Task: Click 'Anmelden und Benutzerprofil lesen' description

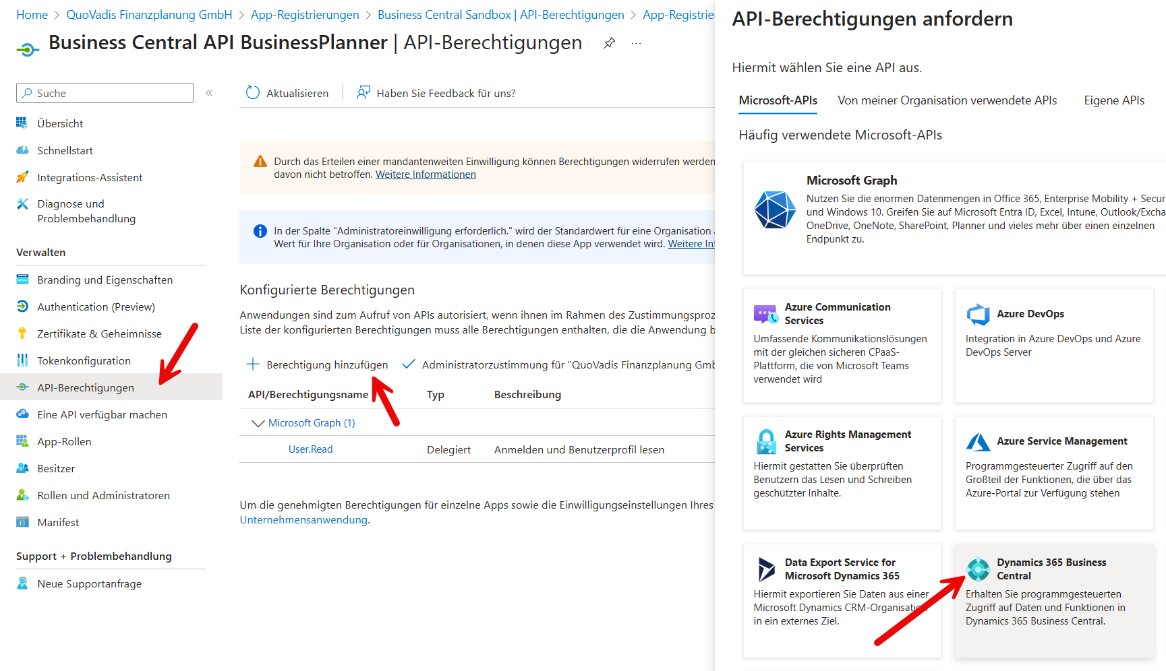Action: pos(579,450)
